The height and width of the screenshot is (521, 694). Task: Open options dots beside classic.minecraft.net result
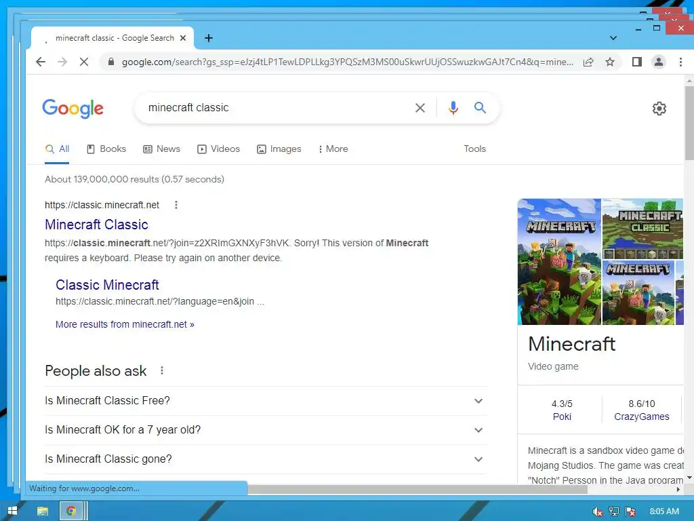pos(176,205)
